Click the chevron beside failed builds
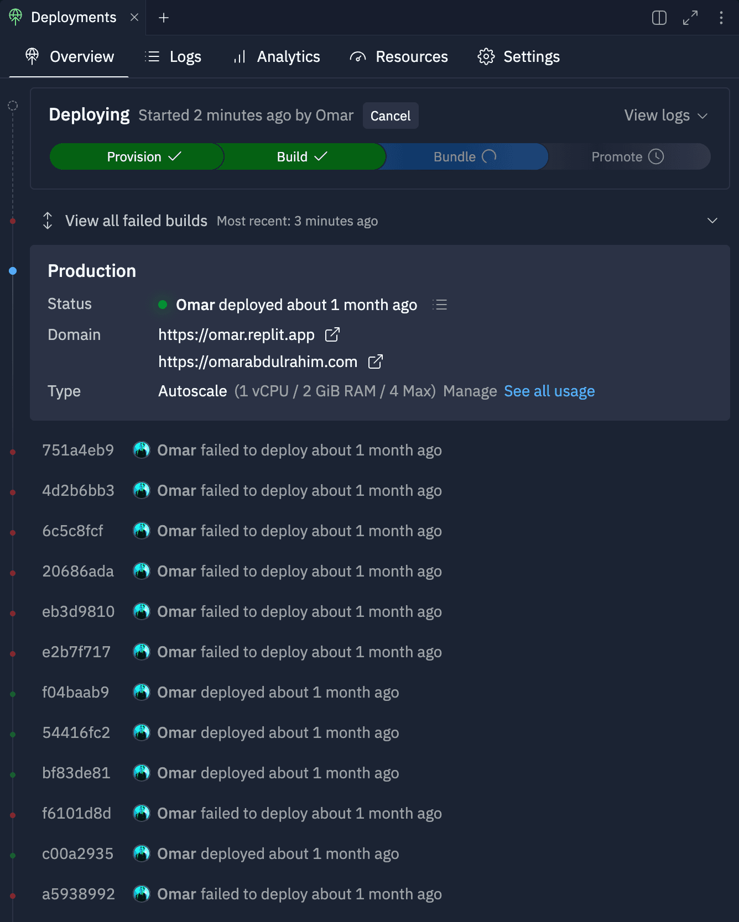Screen dimensions: 739x922 [712, 221]
